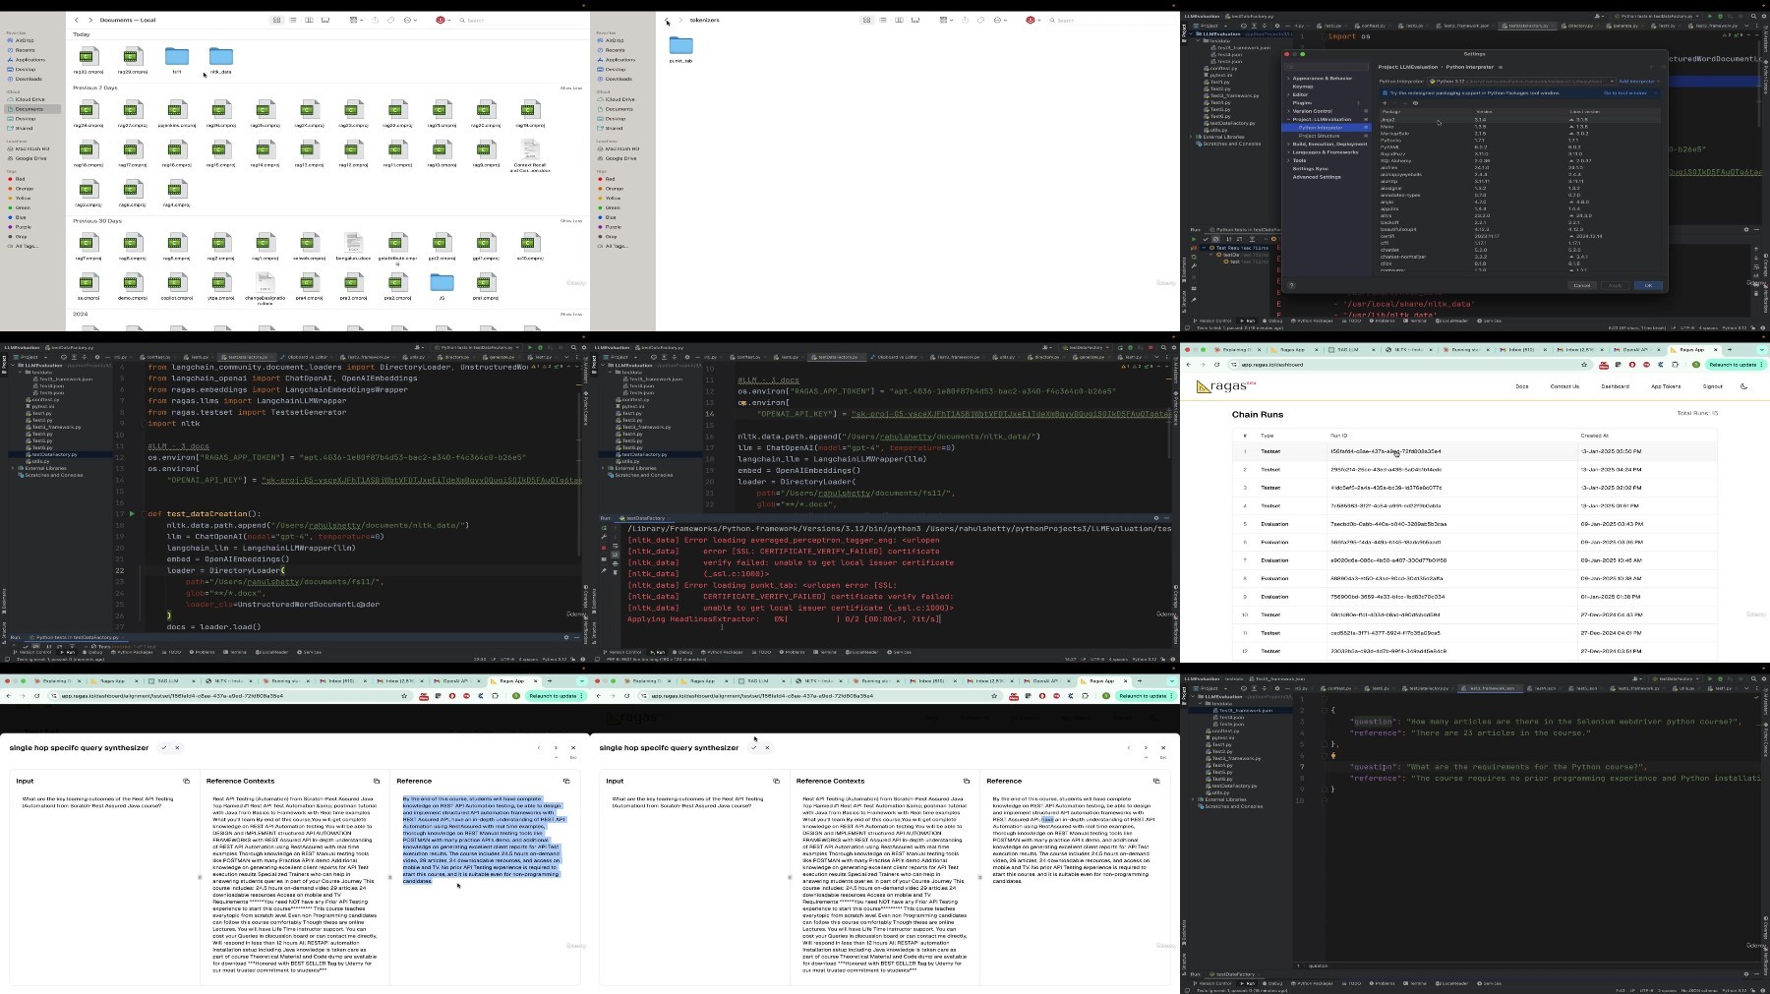The height and width of the screenshot is (994, 1770).
Task: Click Green tag in Documents Finder sidebar
Action: pos(22,207)
